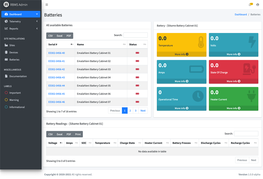
Task: Click the thermometer icon on Temperature card
Action: point(201,42)
